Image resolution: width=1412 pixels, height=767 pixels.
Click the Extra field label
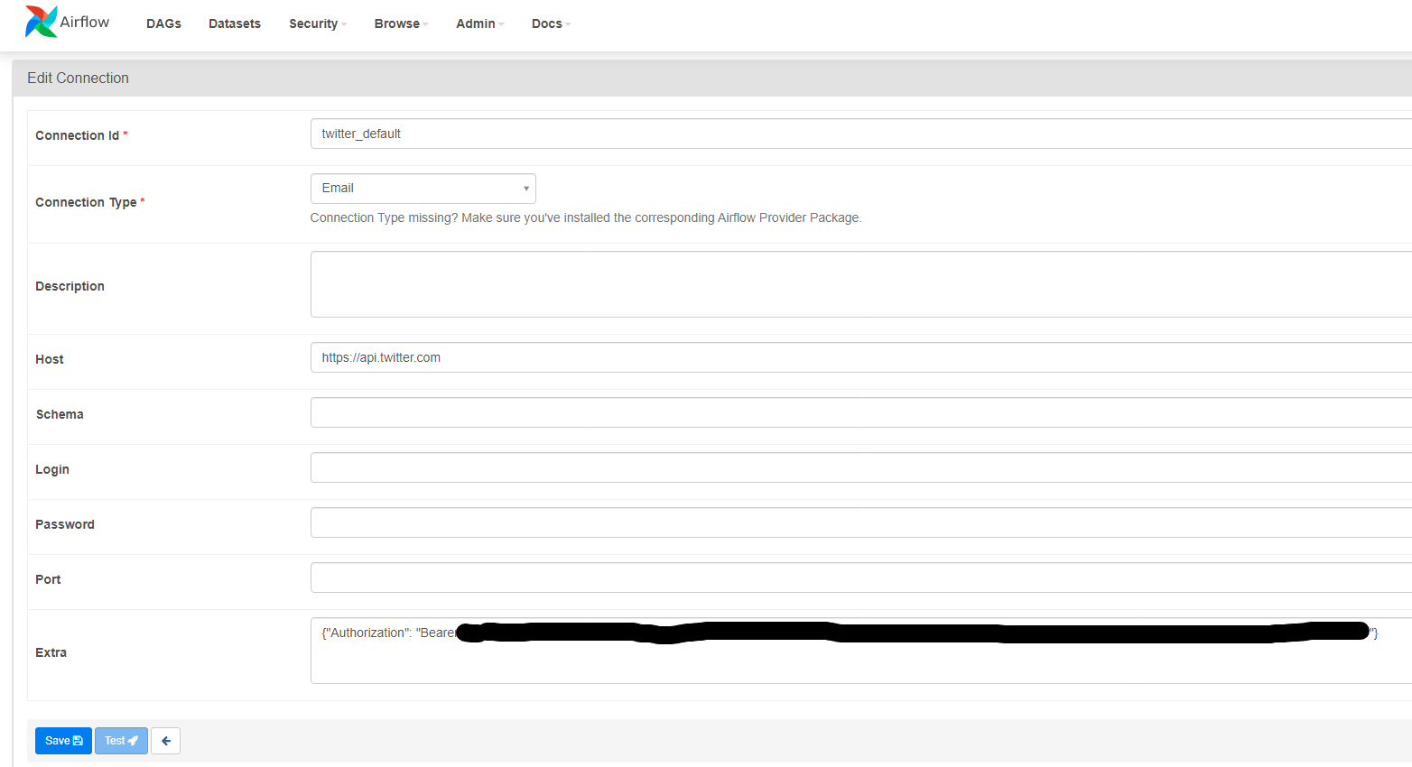[x=51, y=652]
